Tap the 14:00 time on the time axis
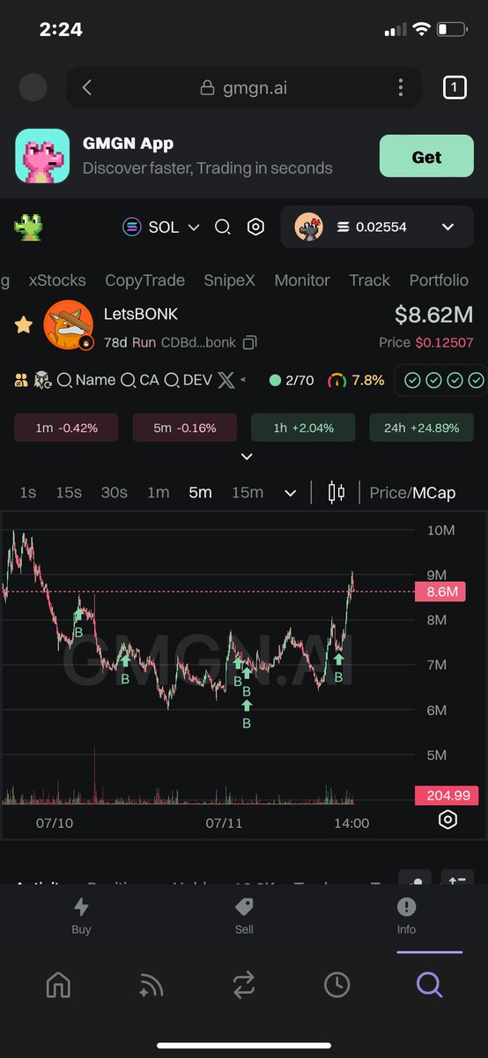The width and height of the screenshot is (488, 1058). (x=351, y=823)
